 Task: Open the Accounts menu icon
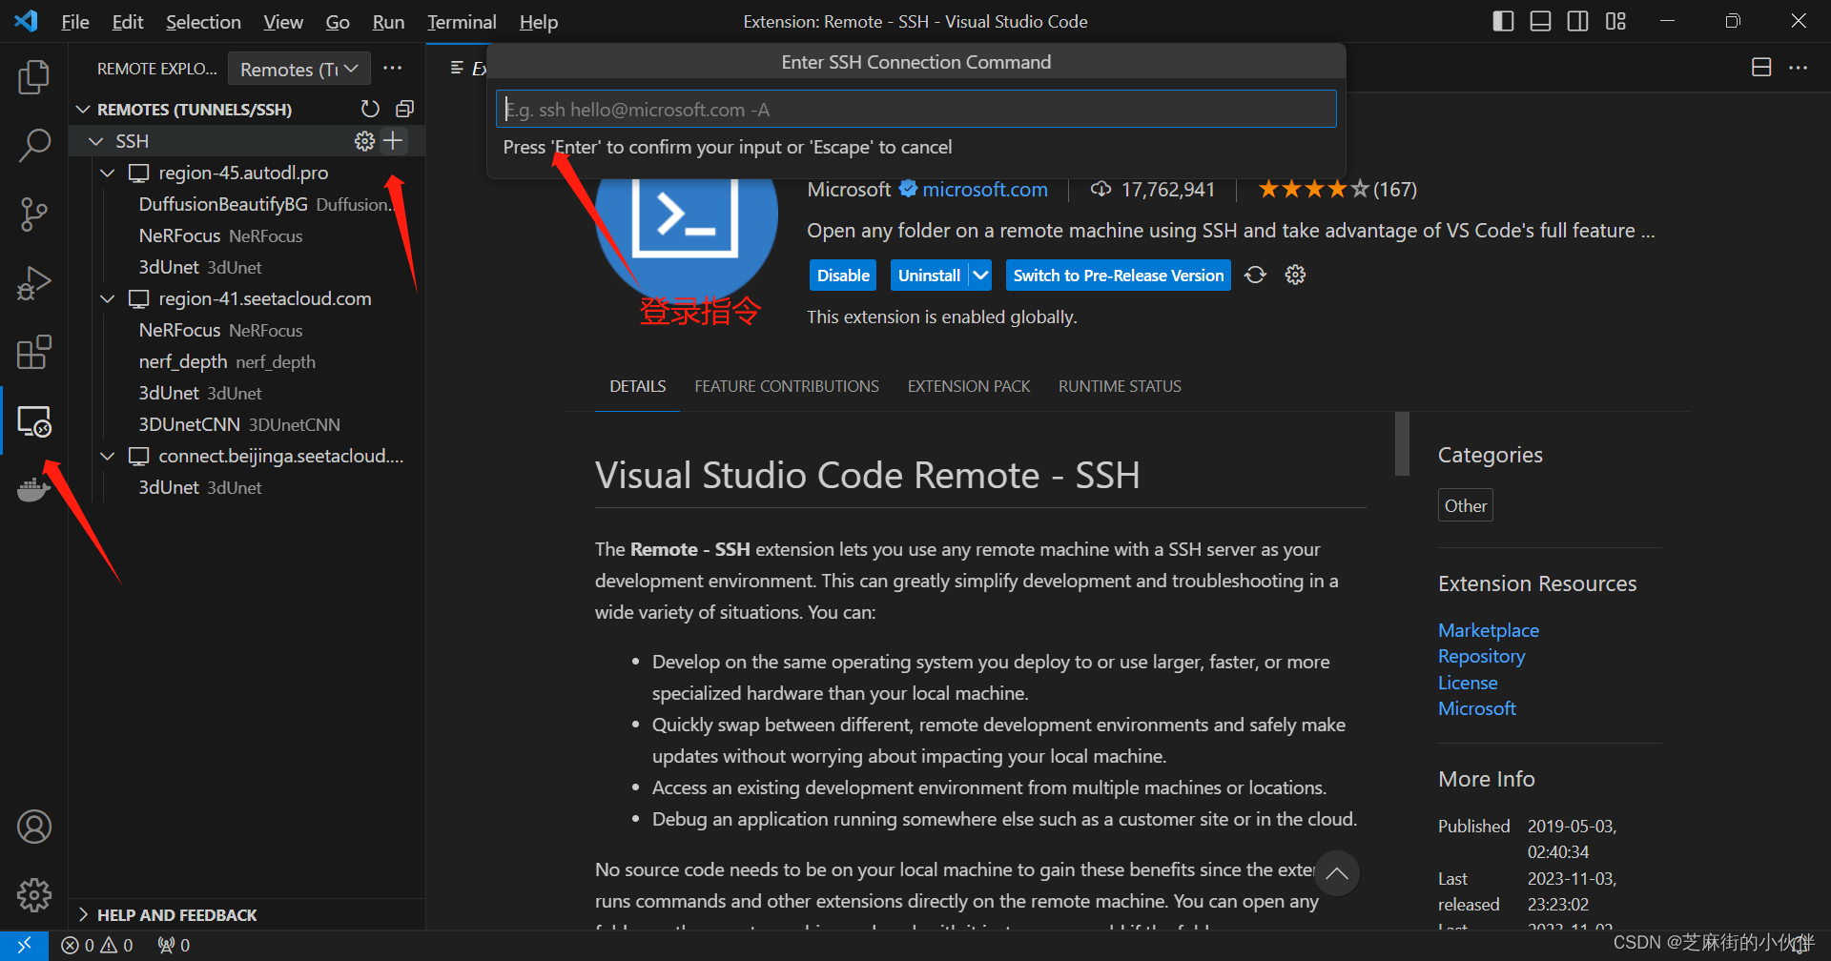tap(34, 827)
